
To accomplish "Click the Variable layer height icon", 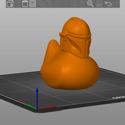I will pyautogui.click(x=99, y=4).
